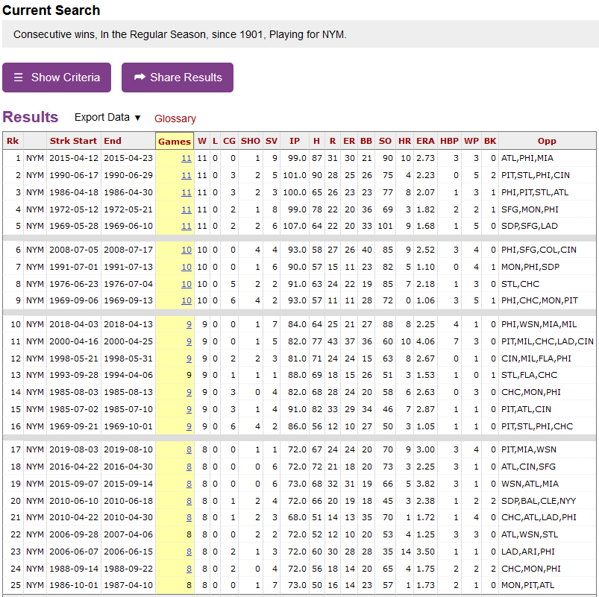Click the BB column header

pos(366,141)
